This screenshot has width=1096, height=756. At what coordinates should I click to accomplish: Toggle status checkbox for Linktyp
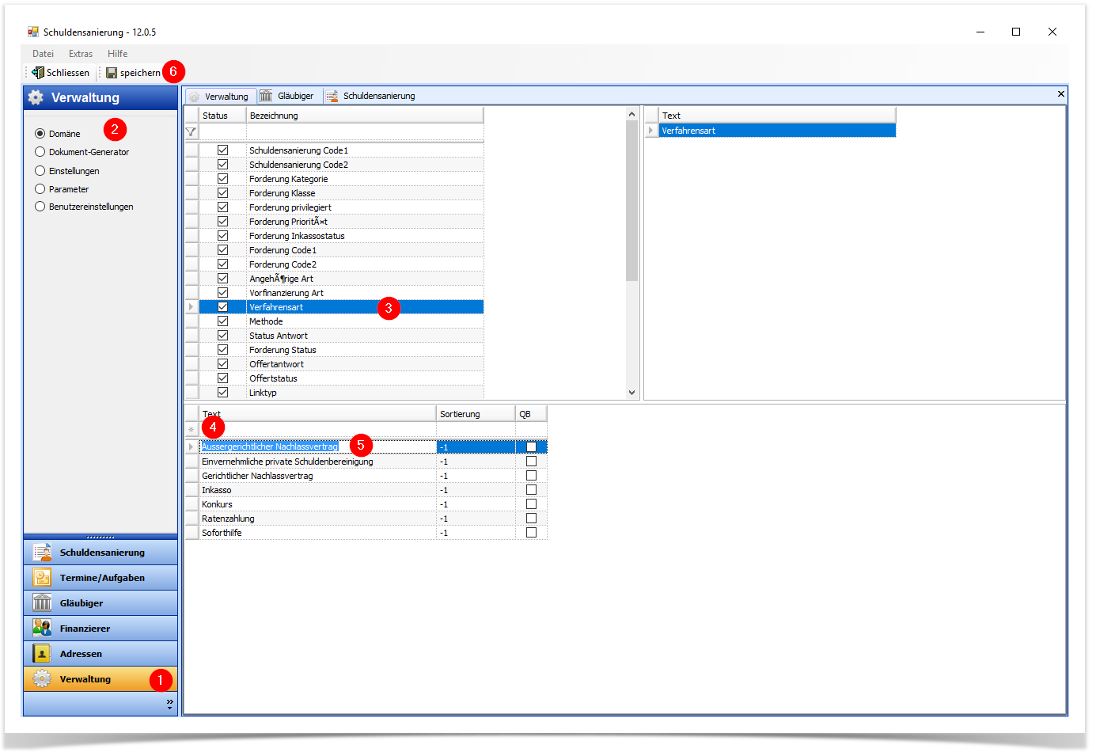(222, 393)
